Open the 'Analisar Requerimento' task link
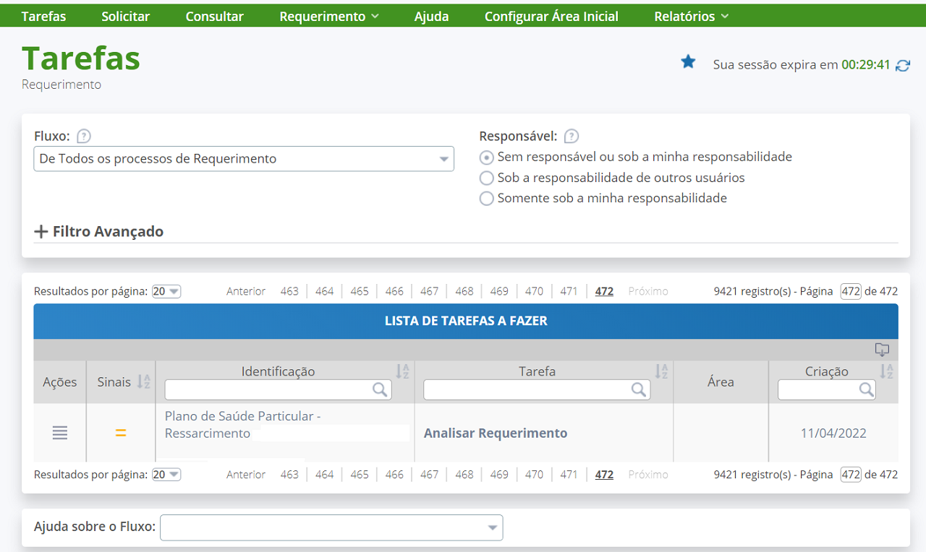This screenshot has height=552, width=926. (496, 434)
